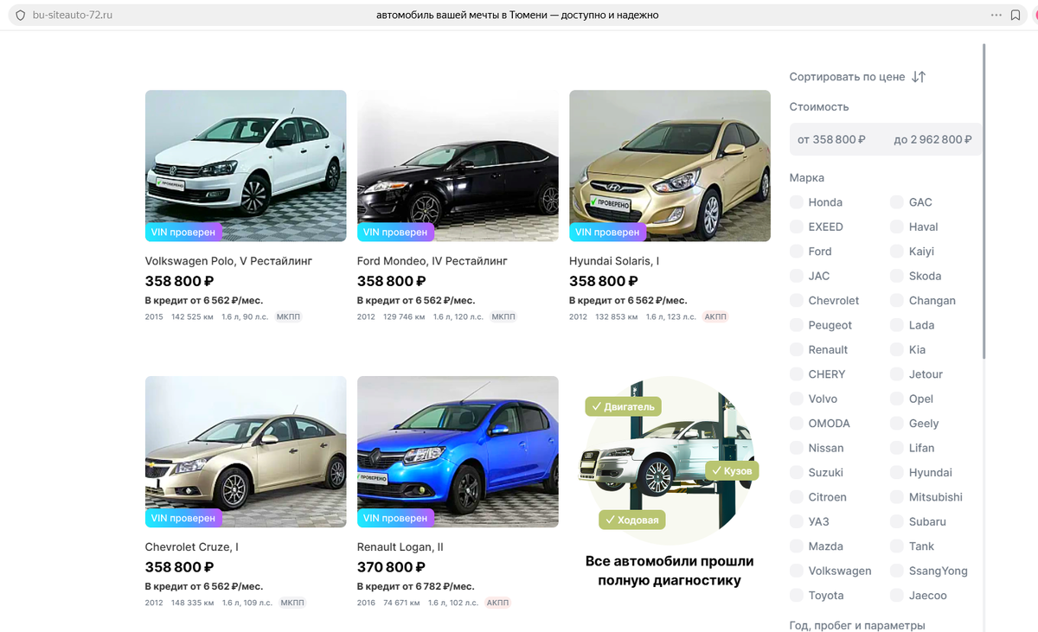Check the Kia brand filter
Image resolution: width=1038 pixels, height=632 pixels.
pos(896,350)
